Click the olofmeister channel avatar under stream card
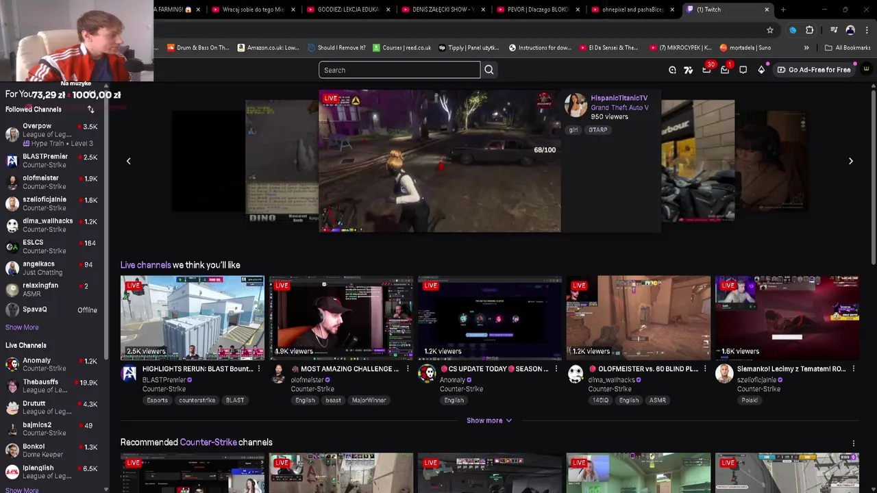The image size is (877, 493). pyautogui.click(x=278, y=374)
